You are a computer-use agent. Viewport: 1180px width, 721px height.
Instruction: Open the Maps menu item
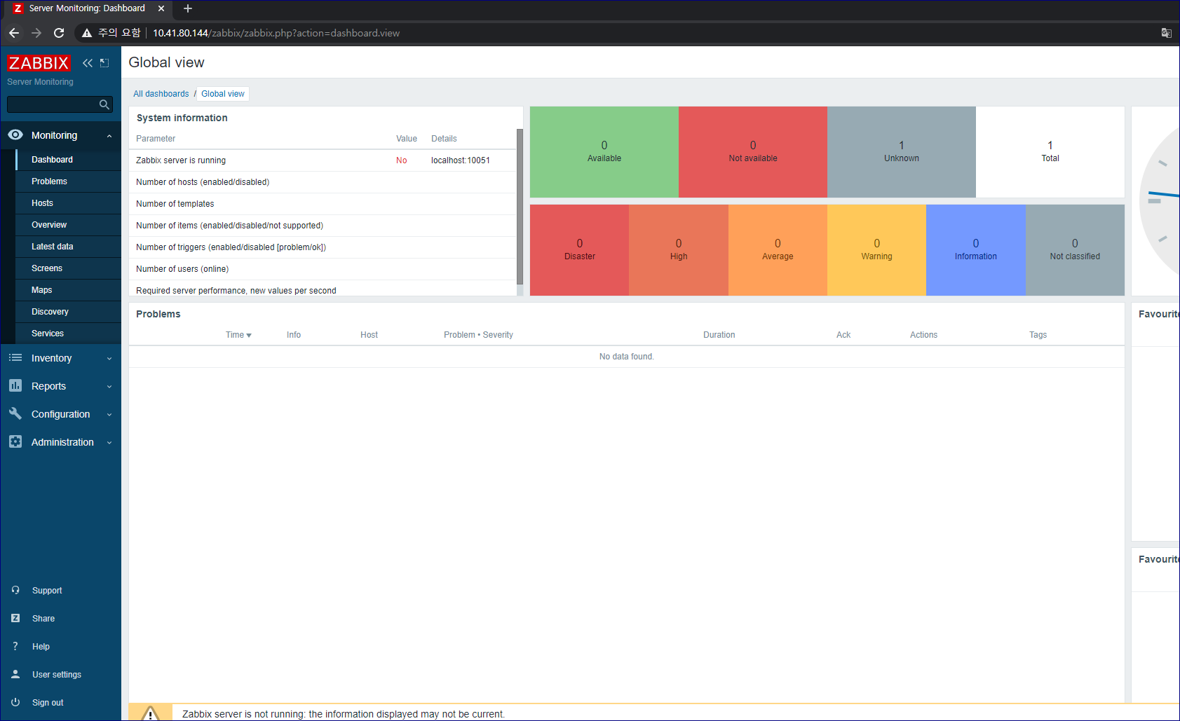(68, 290)
